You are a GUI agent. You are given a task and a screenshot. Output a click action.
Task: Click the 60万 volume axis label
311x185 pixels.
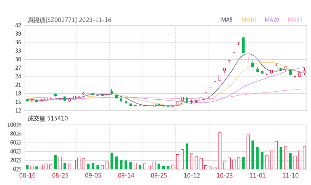pos(16,143)
